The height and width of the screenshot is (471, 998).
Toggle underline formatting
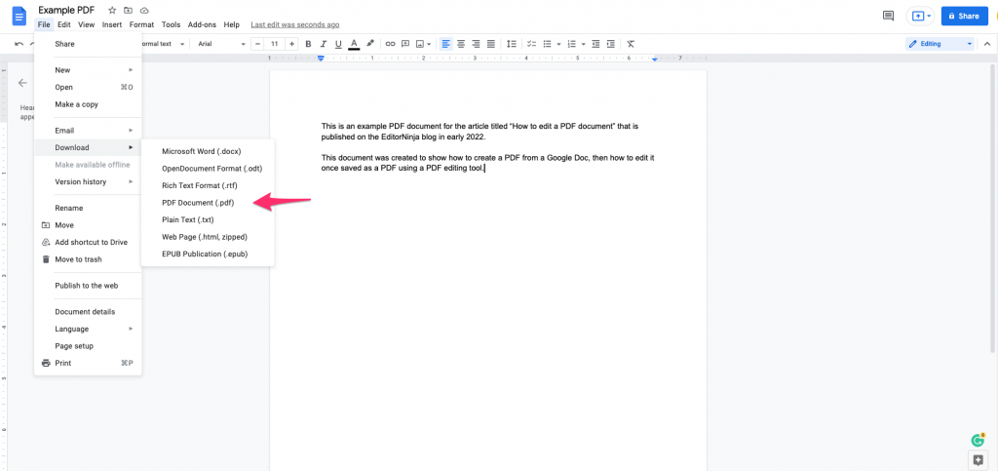click(338, 44)
